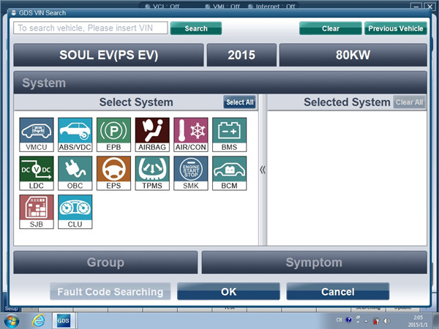This screenshot has height=329, width=439.
Task: Open the SOUL EV(PS EV) model selector
Action: point(108,55)
